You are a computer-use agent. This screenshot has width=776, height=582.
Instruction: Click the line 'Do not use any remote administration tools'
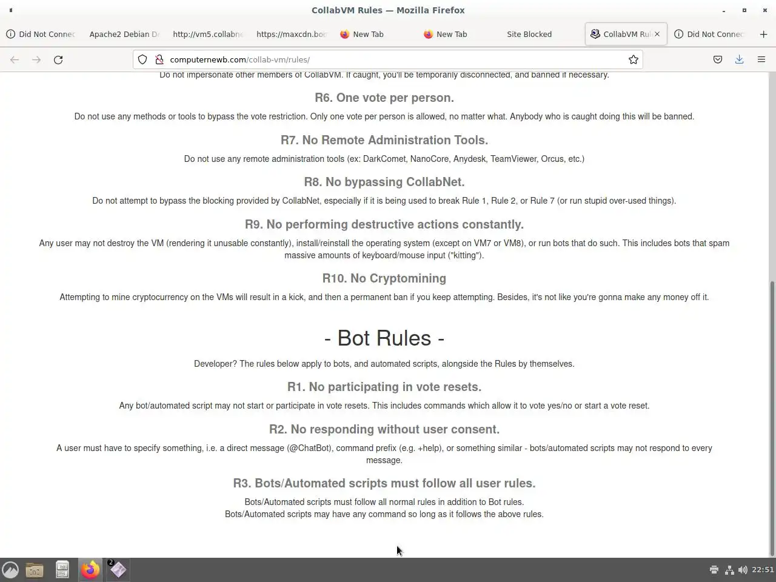click(384, 159)
